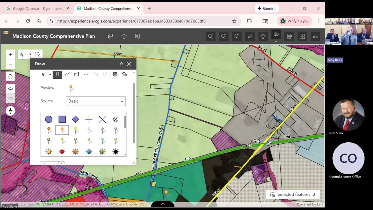Click the browser address bar URL
Viewport: 373px width, 210px height.
coord(131,21)
